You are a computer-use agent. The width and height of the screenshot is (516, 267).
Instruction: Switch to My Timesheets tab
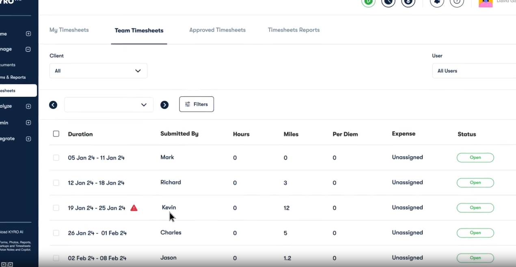[69, 30]
